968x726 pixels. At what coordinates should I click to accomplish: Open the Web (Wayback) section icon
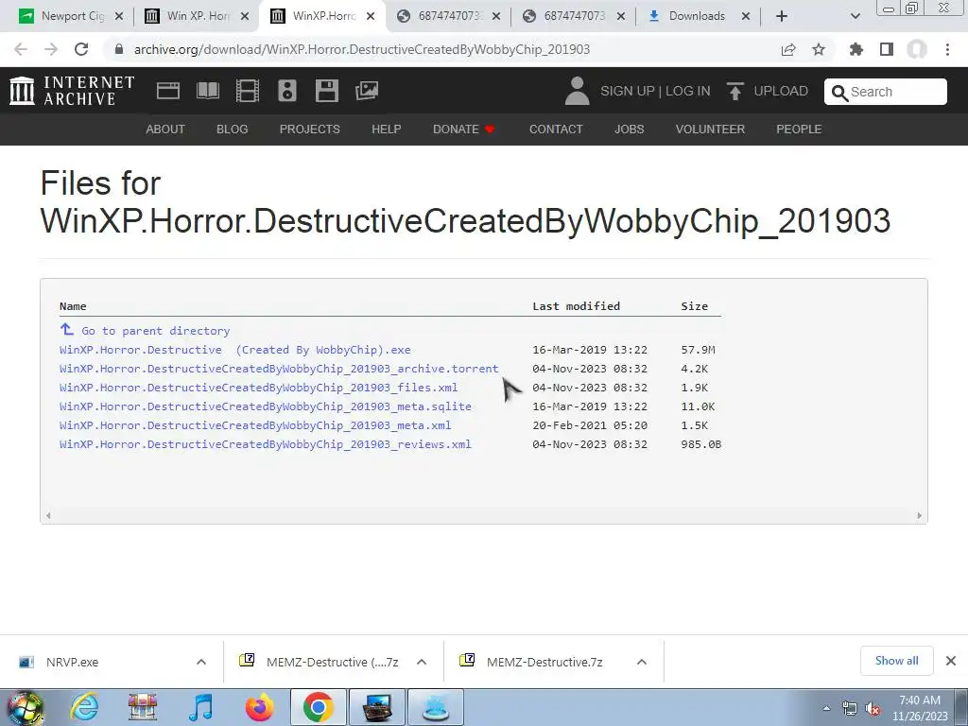(168, 91)
